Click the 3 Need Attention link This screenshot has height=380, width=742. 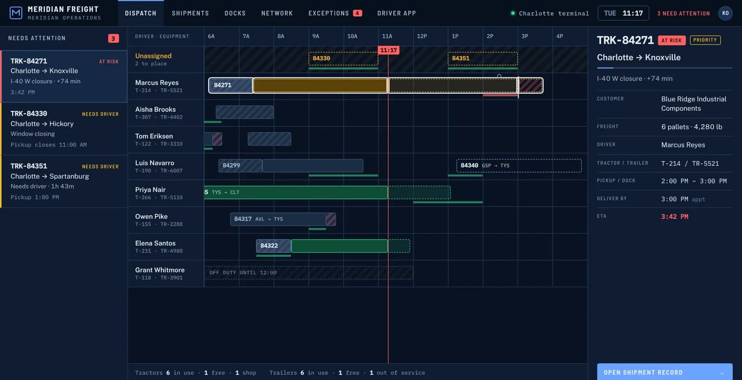684,13
